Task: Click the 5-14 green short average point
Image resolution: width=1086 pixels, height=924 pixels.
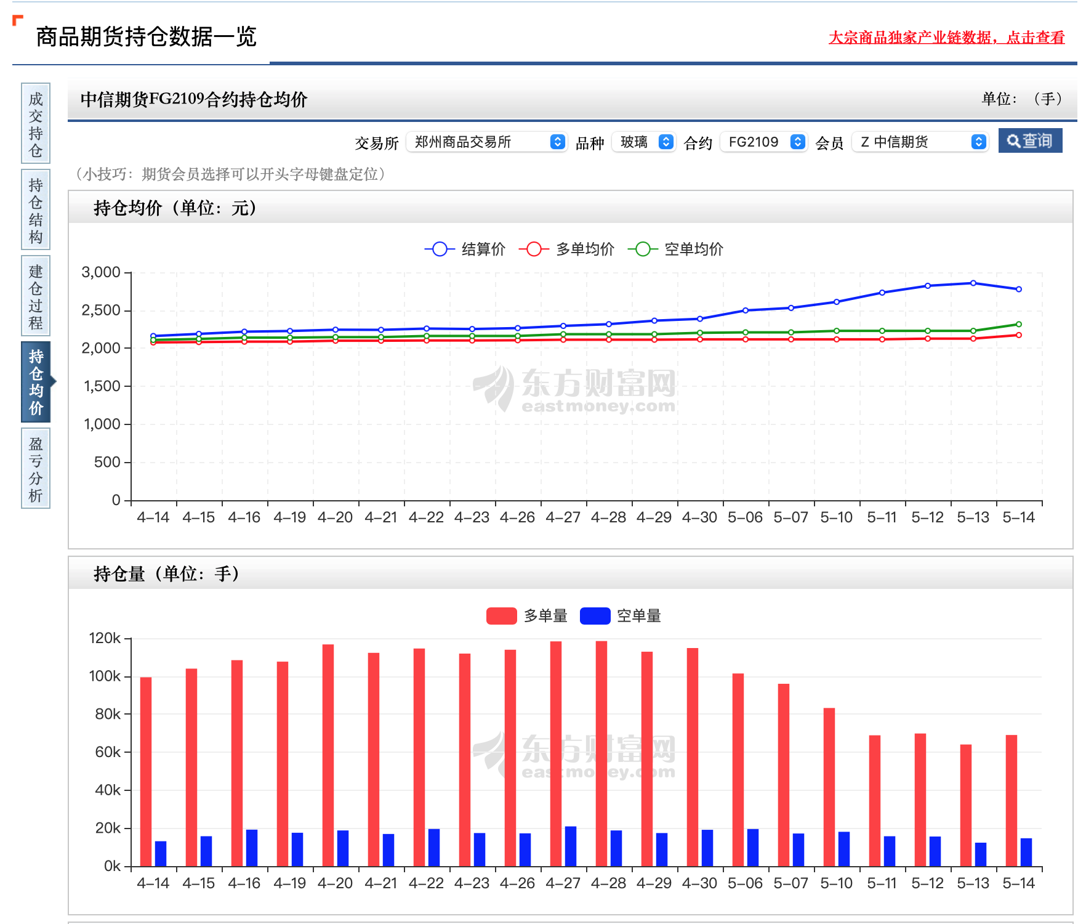Action: 1019,324
